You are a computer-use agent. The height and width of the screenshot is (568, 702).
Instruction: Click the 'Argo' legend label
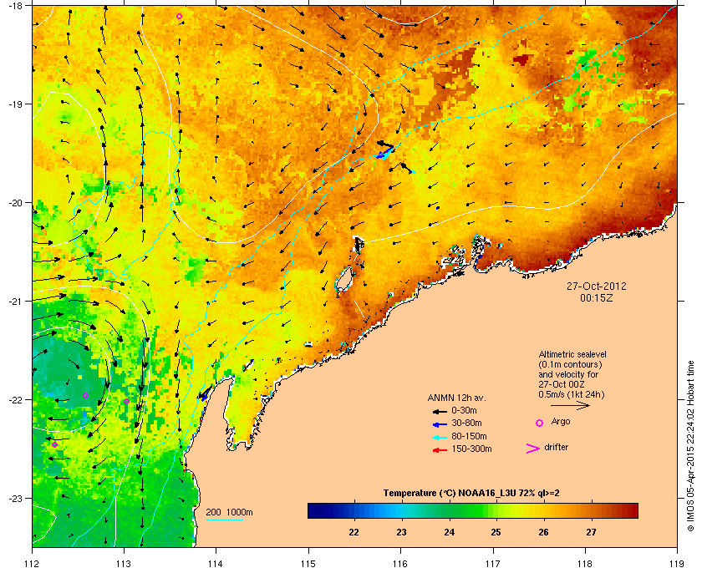(x=561, y=421)
